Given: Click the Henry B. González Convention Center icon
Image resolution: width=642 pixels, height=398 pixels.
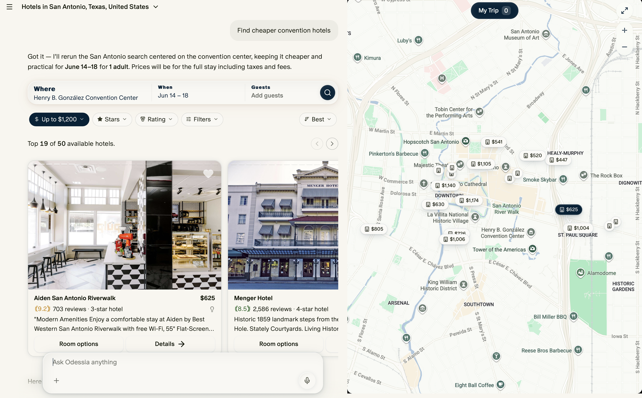Looking at the screenshot, I should pyautogui.click(x=531, y=232).
